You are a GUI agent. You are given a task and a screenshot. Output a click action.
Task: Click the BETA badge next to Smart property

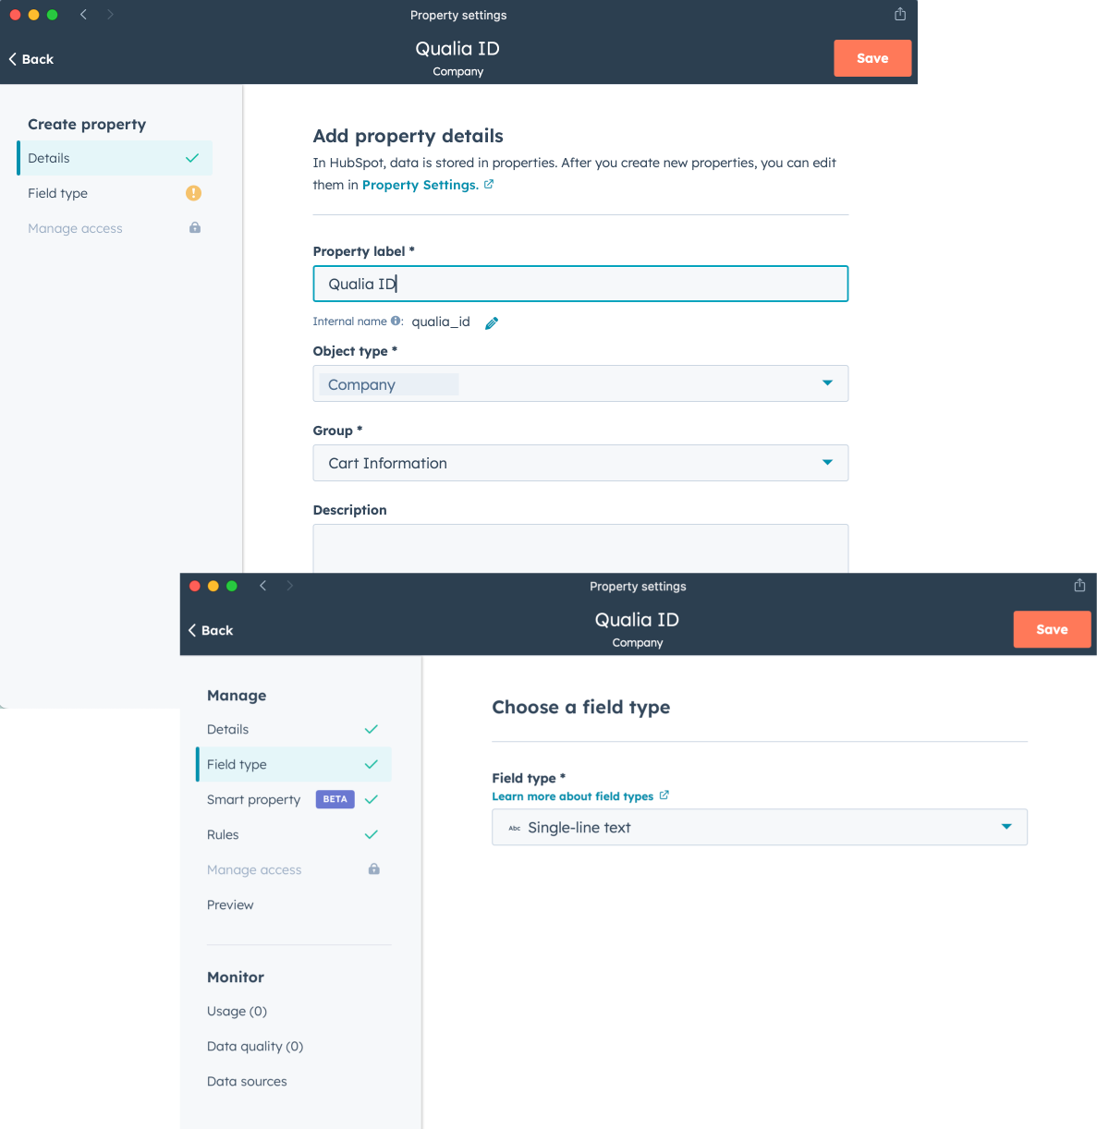pos(335,799)
